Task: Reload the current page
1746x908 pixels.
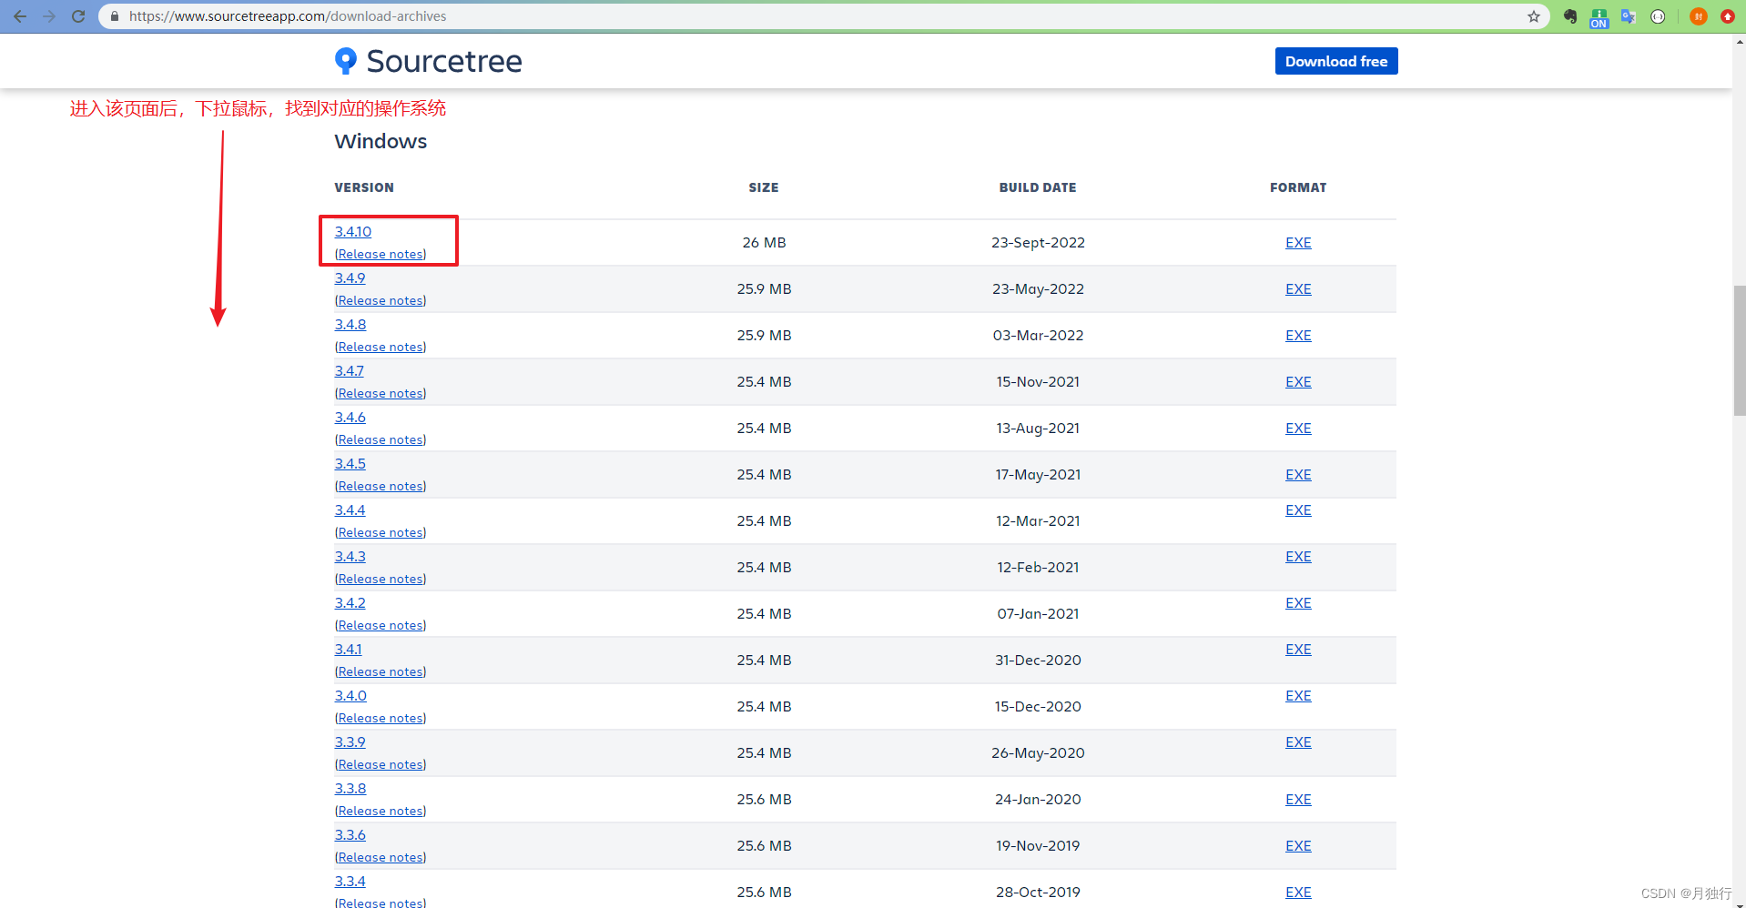Action: (x=78, y=15)
